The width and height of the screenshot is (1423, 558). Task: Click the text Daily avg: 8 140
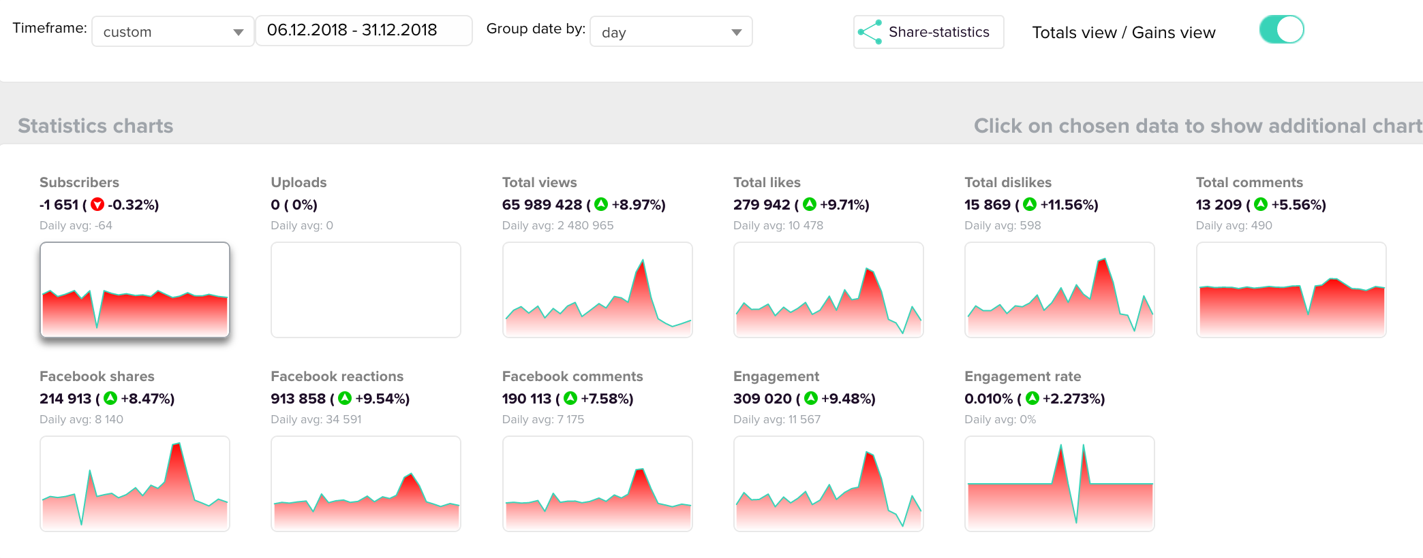point(81,419)
